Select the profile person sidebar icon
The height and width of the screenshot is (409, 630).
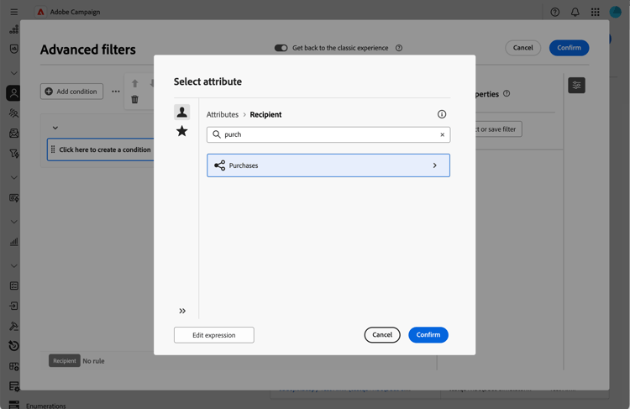[14, 93]
